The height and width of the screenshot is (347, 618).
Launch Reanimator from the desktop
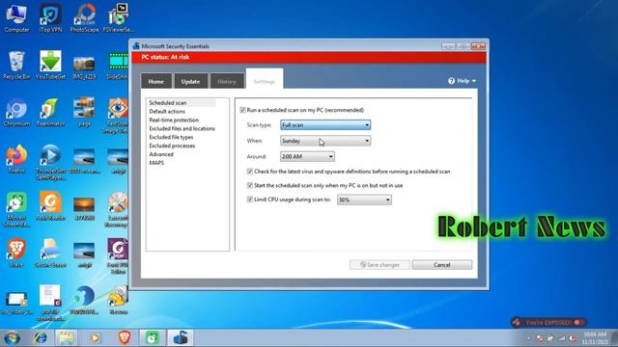point(50,112)
